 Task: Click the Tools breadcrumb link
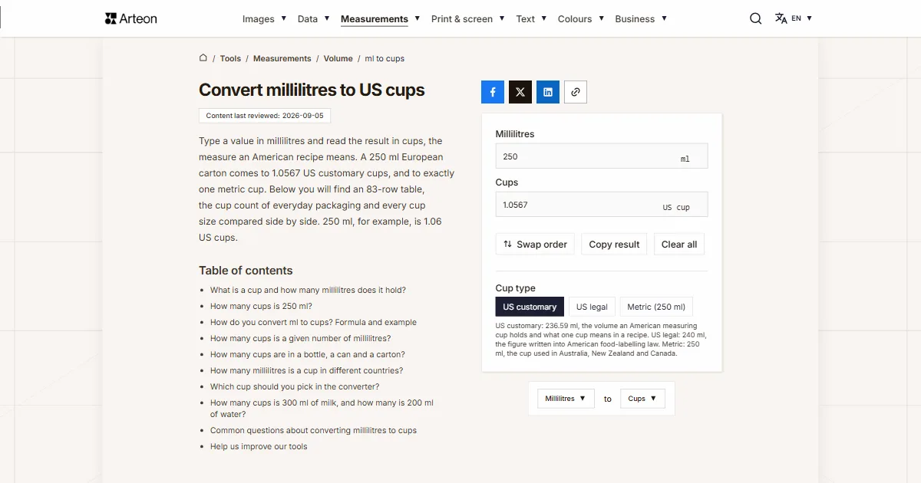pyautogui.click(x=230, y=58)
